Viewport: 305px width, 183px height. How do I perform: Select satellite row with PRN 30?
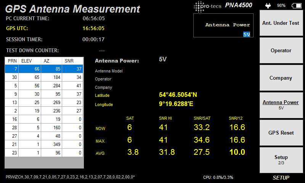[44, 77]
